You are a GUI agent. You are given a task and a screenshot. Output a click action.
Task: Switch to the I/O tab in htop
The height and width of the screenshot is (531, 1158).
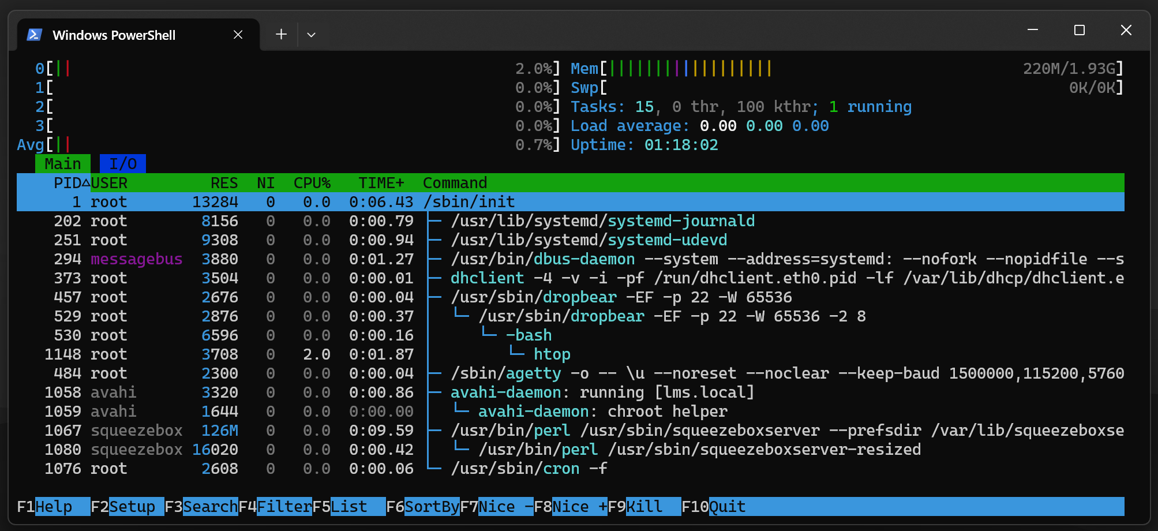tap(122, 164)
